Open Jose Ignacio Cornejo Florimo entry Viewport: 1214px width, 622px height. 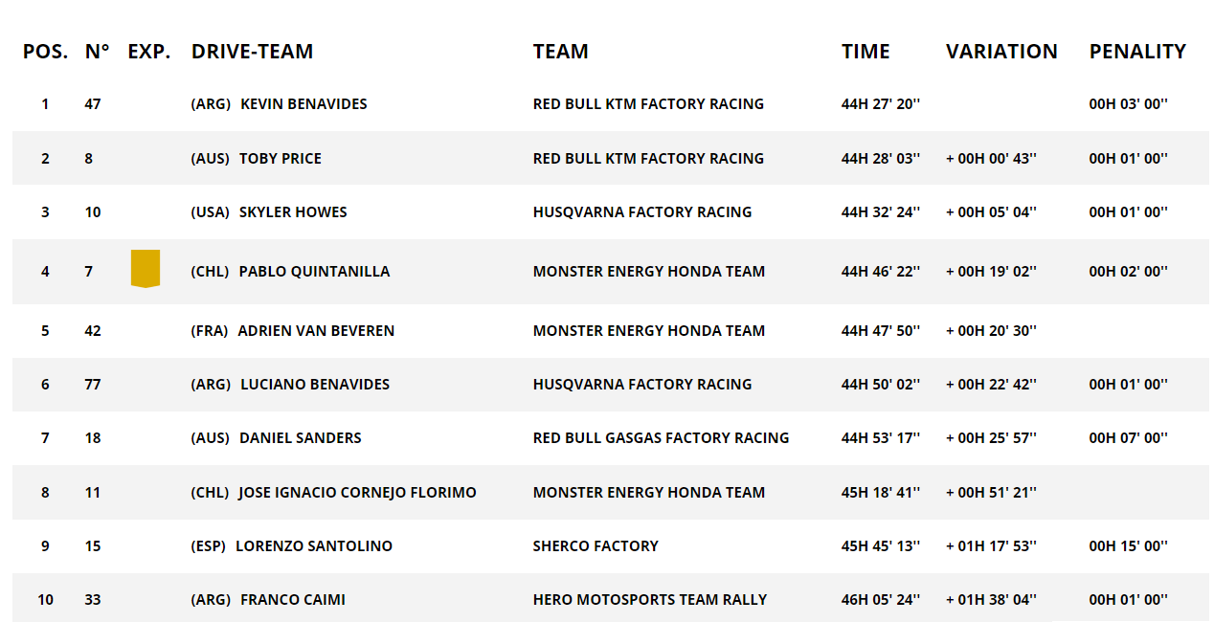pos(357,492)
